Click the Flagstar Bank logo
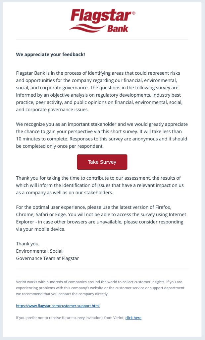The image size is (205, 340). click(x=102, y=21)
